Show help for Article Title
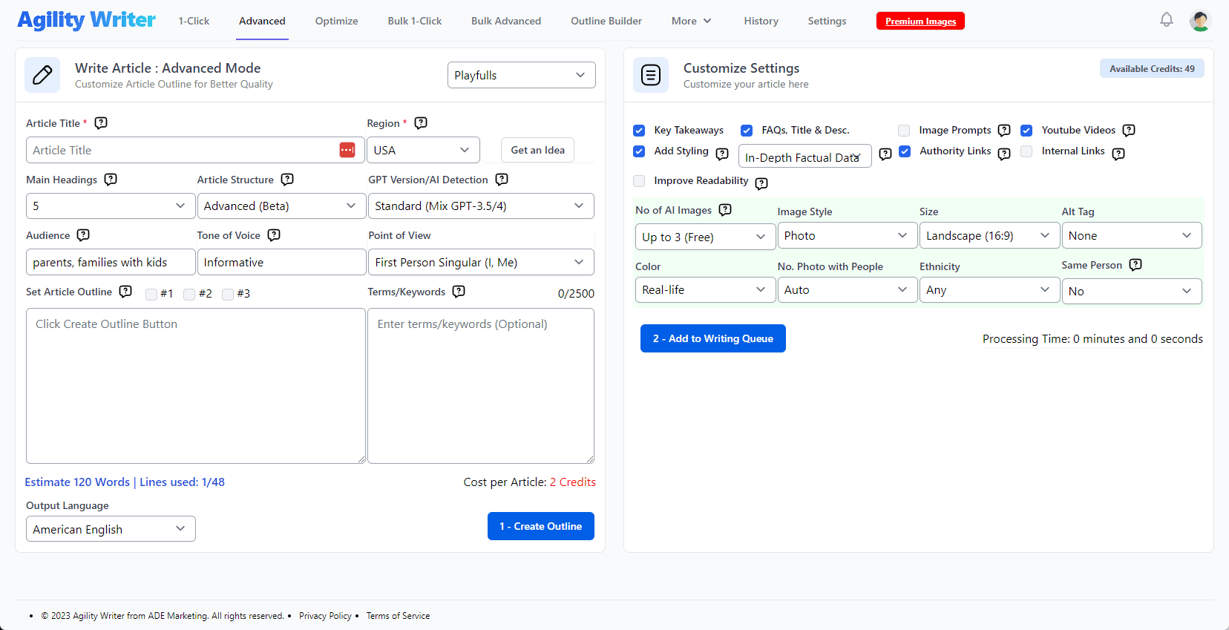This screenshot has width=1229, height=630. [101, 123]
